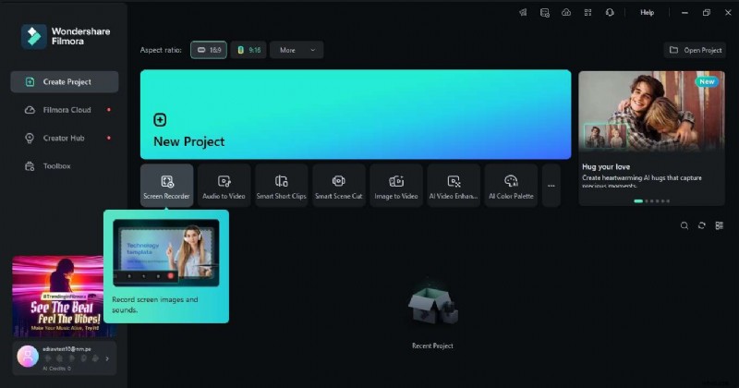Open the Image to Video tool
739x388 pixels.
click(x=396, y=186)
